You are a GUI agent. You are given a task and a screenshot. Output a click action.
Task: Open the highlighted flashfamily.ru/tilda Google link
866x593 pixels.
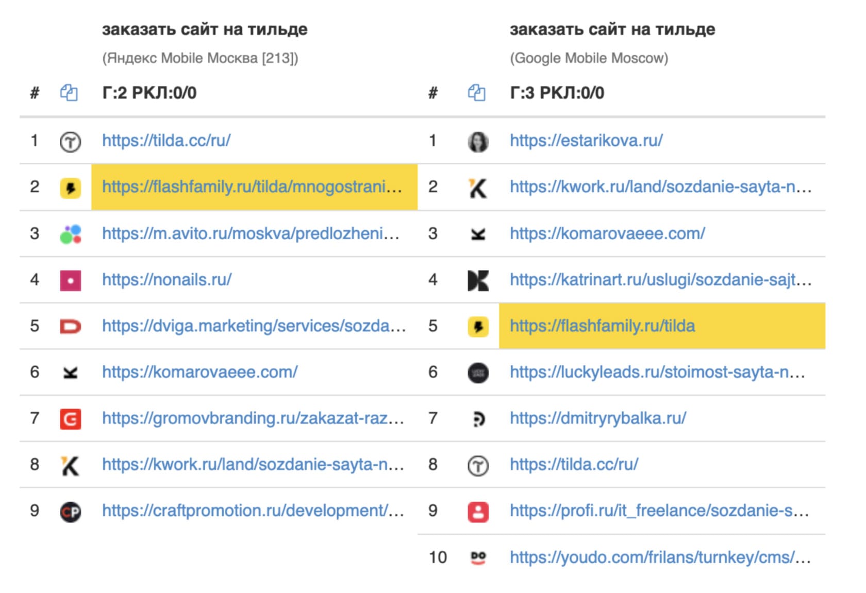602,326
